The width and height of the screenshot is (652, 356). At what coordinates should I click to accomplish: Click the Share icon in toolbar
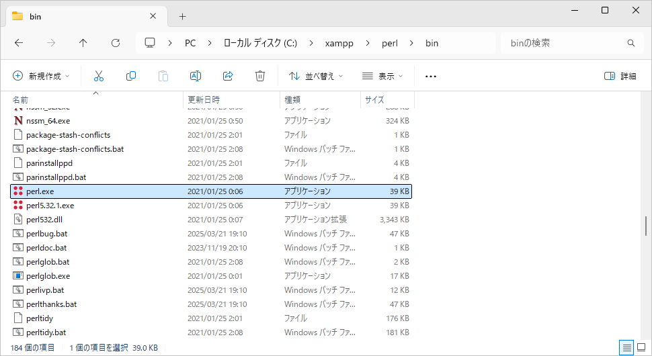coord(228,76)
